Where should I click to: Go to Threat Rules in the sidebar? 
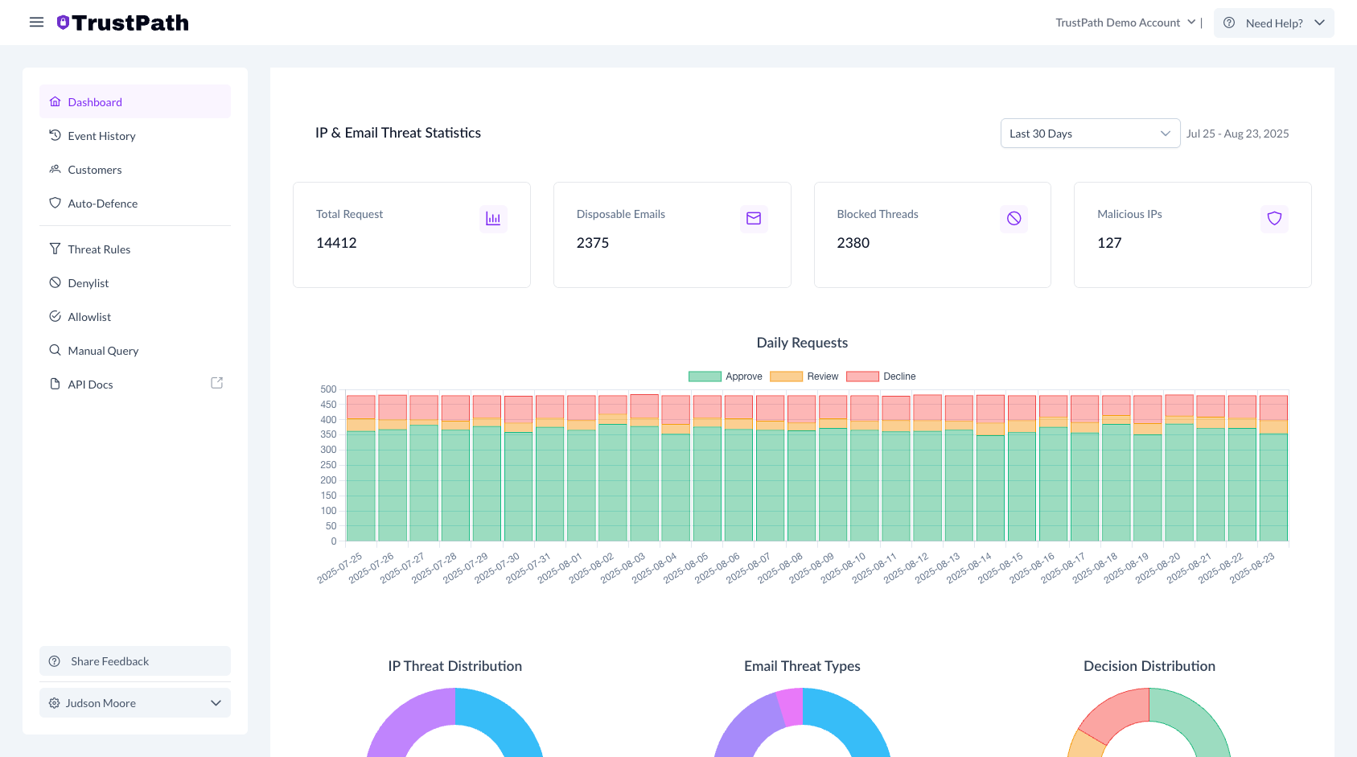tap(99, 249)
